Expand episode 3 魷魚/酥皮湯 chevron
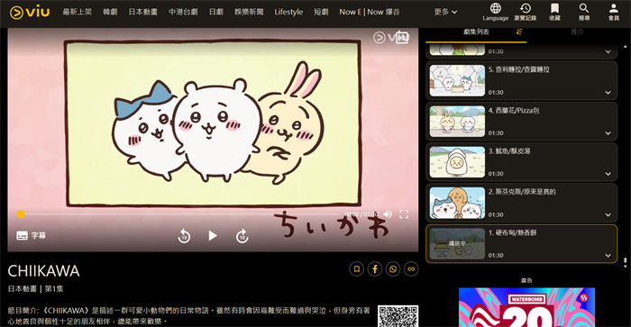Screen dimensions: 631x327 click(x=608, y=174)
